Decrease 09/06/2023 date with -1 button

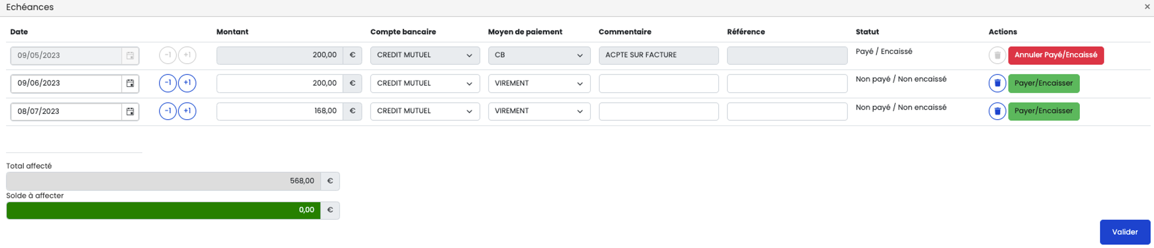(x=167, y=83)
